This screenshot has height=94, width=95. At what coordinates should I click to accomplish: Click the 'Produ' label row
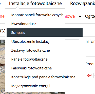point(90,64)
